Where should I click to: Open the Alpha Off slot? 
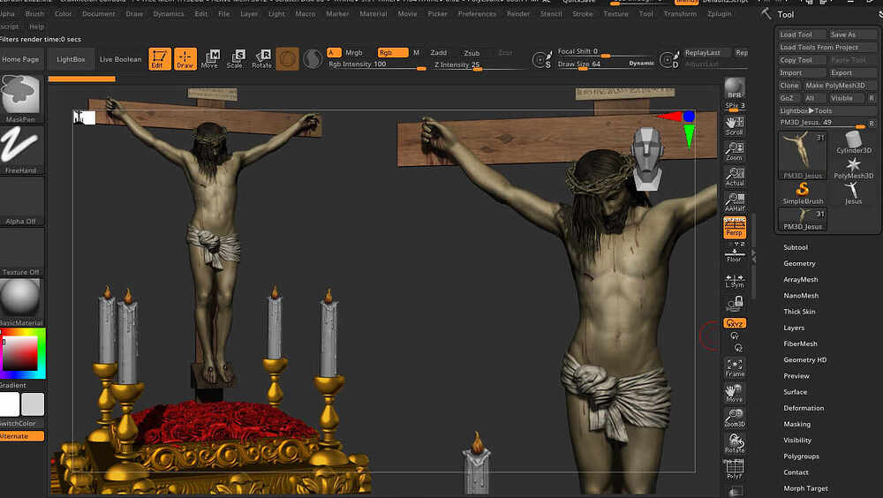coord(21,201)
